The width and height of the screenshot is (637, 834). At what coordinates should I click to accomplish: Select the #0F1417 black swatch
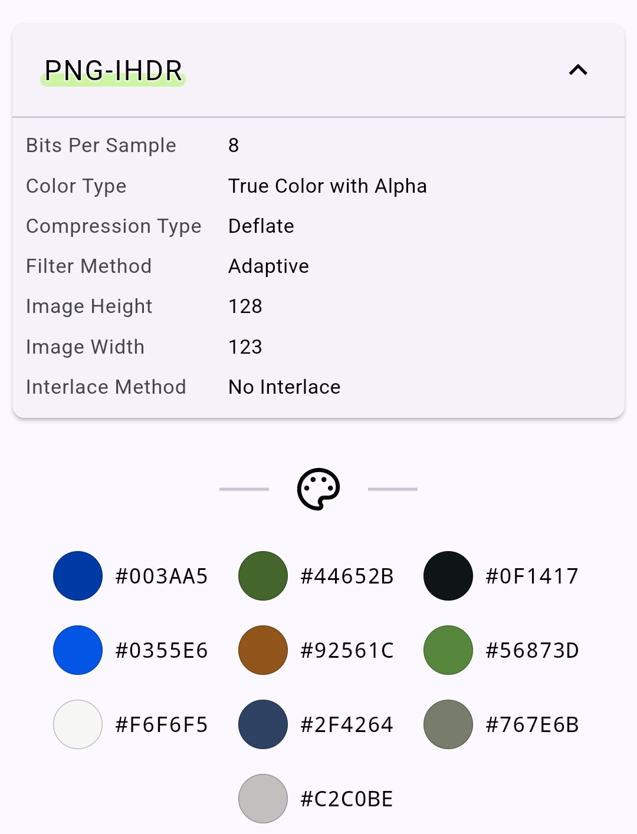pyautogui.click(x=448, y=576)
